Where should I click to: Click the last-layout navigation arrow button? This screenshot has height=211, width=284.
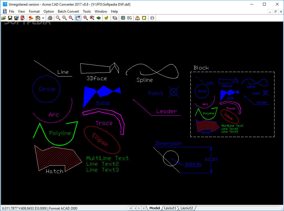click(x=143, y=208)
